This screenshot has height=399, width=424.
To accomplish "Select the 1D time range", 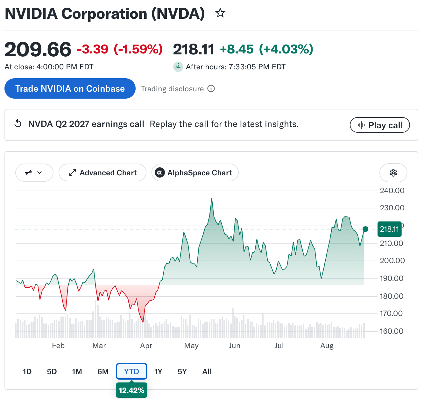I will tap(27, 372).
